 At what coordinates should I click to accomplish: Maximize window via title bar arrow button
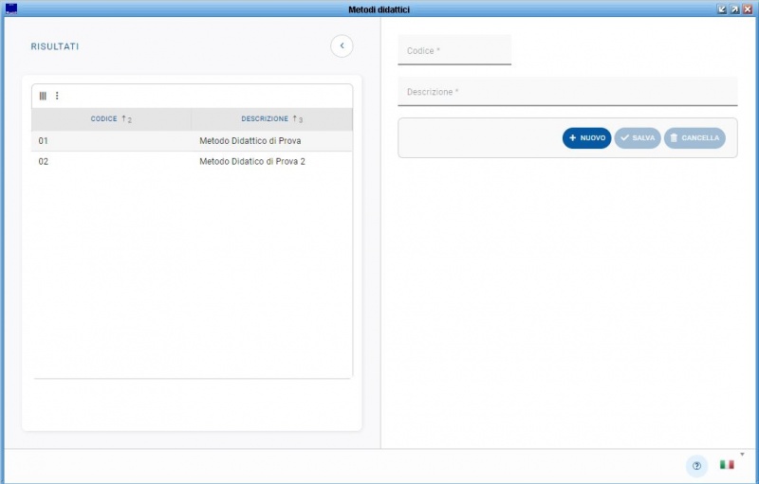click(734, 9)
